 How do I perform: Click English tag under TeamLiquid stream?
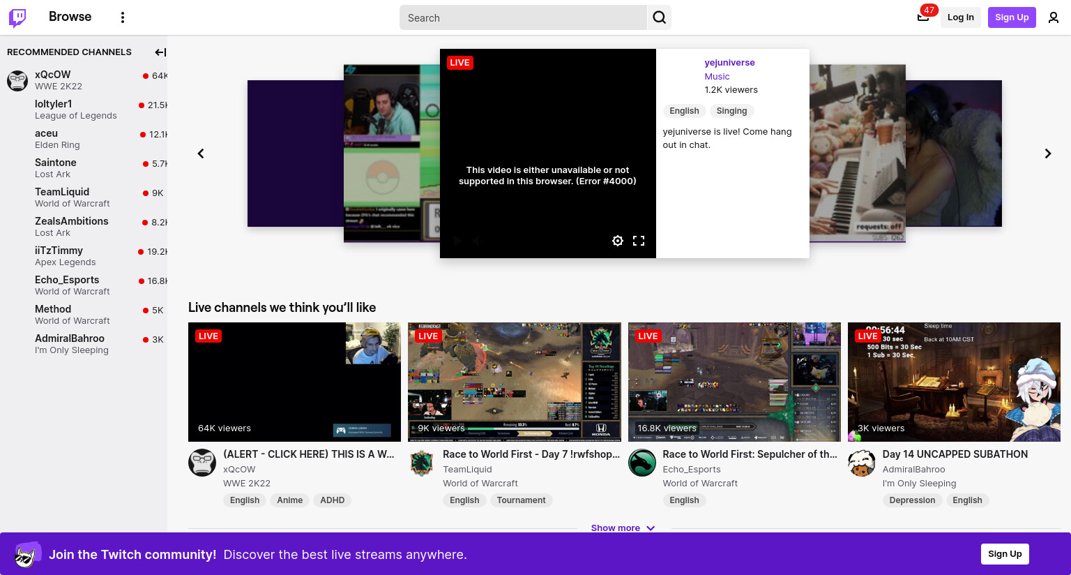pyautogui.click(x=464, y=500)
